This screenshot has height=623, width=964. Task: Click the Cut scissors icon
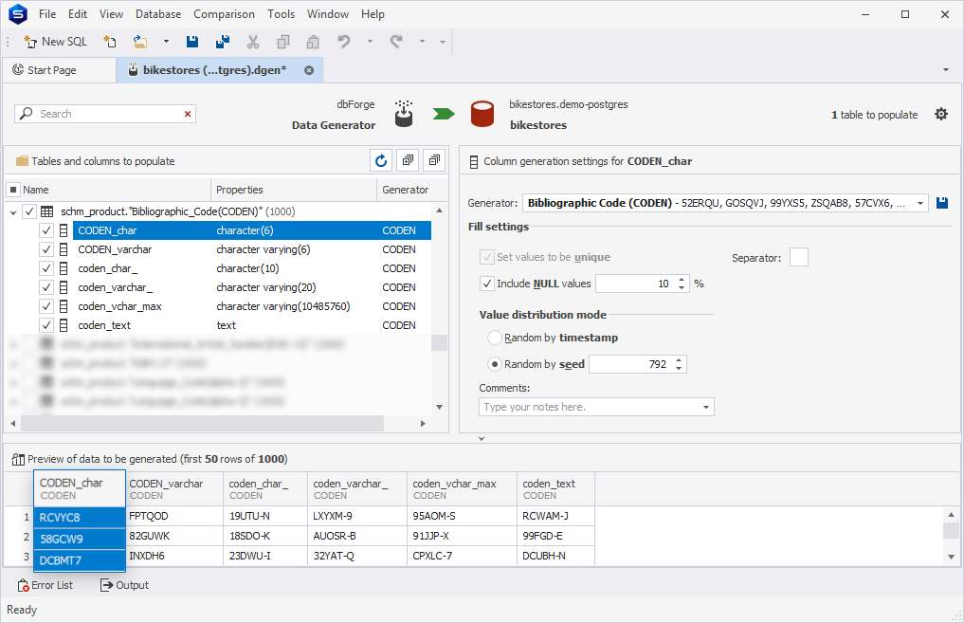point(253,42)
